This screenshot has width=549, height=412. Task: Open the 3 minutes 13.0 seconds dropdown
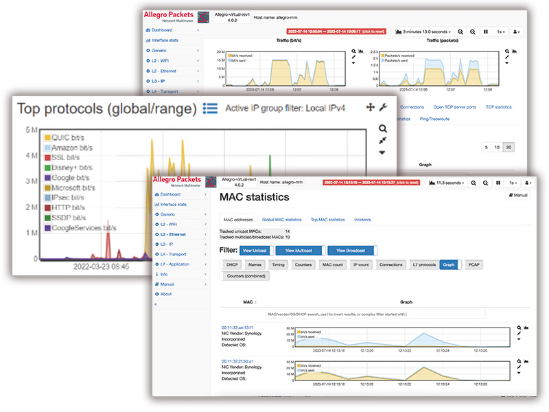[423, 32]
